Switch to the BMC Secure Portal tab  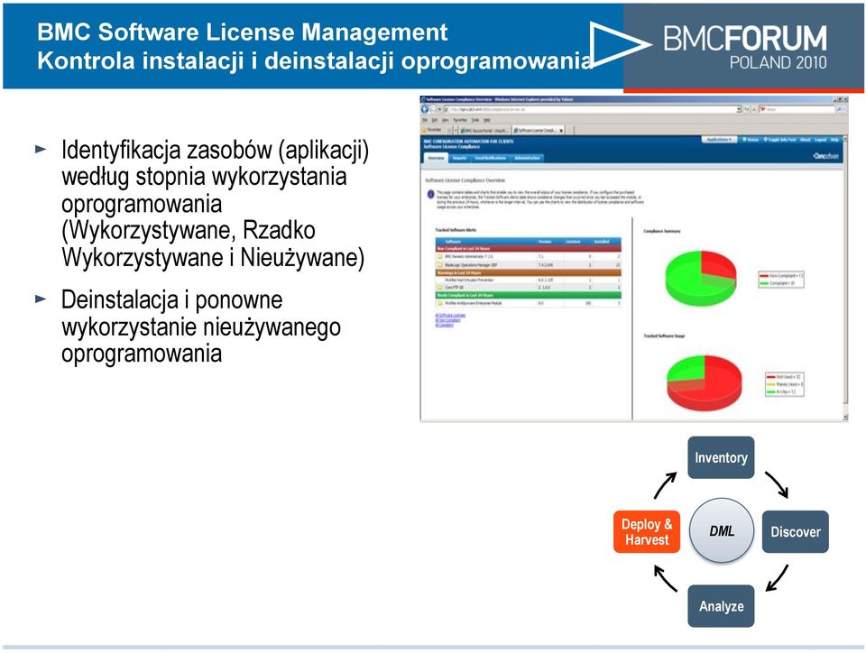click(x=485, y=130)
